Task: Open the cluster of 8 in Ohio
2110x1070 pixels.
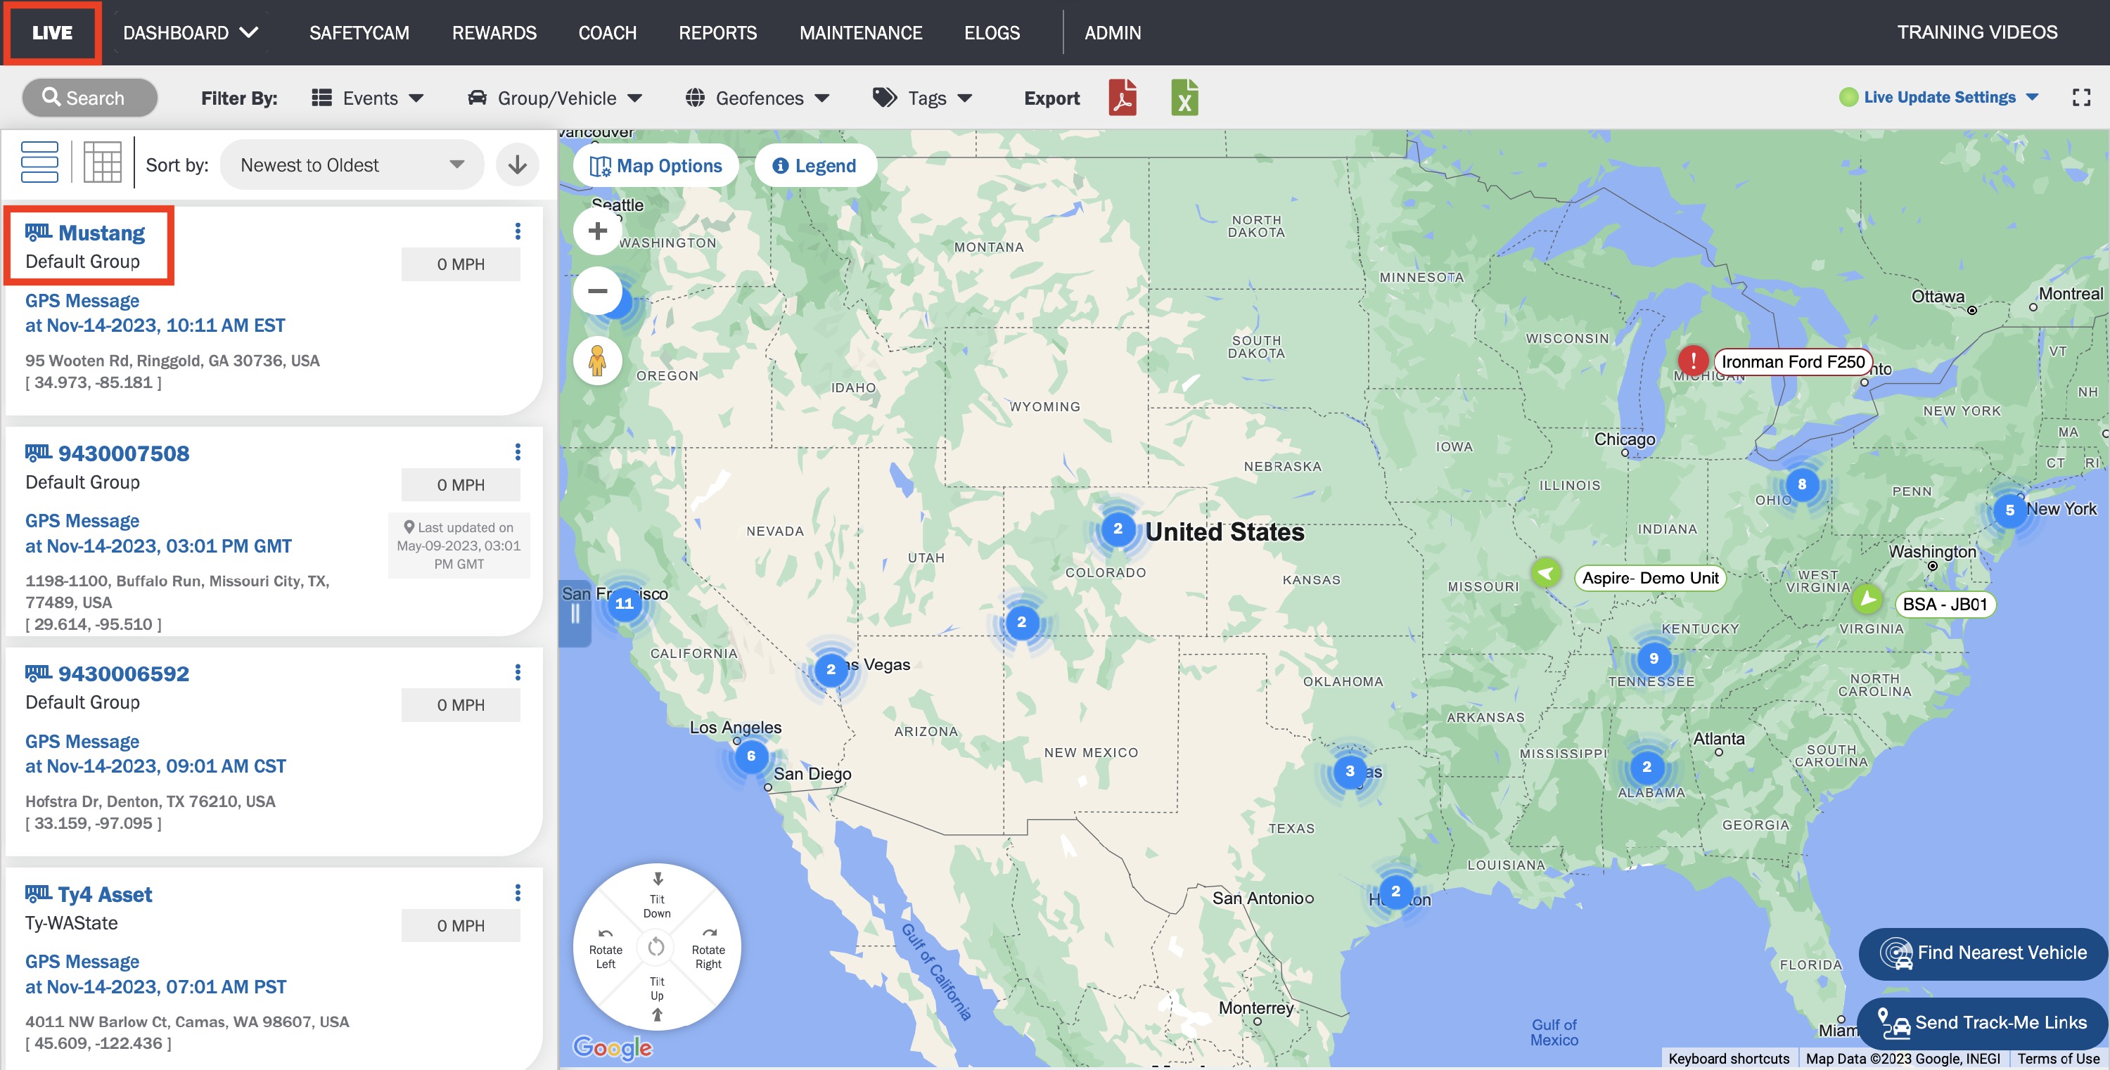Action: click(1802, 484)
